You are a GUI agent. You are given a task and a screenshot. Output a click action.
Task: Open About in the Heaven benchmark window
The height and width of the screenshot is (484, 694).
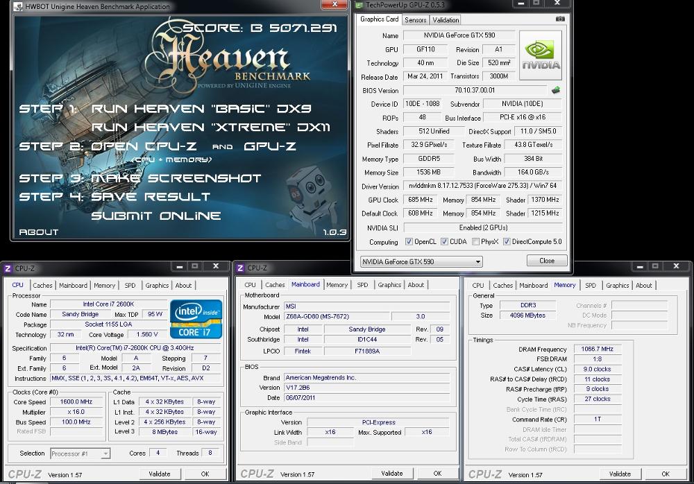coord(38,232)
